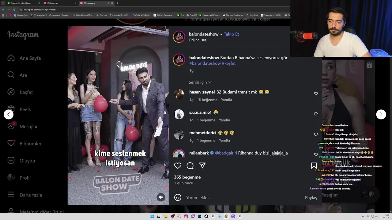Open balondateshow profile from post header

click(x=203, y=34)
